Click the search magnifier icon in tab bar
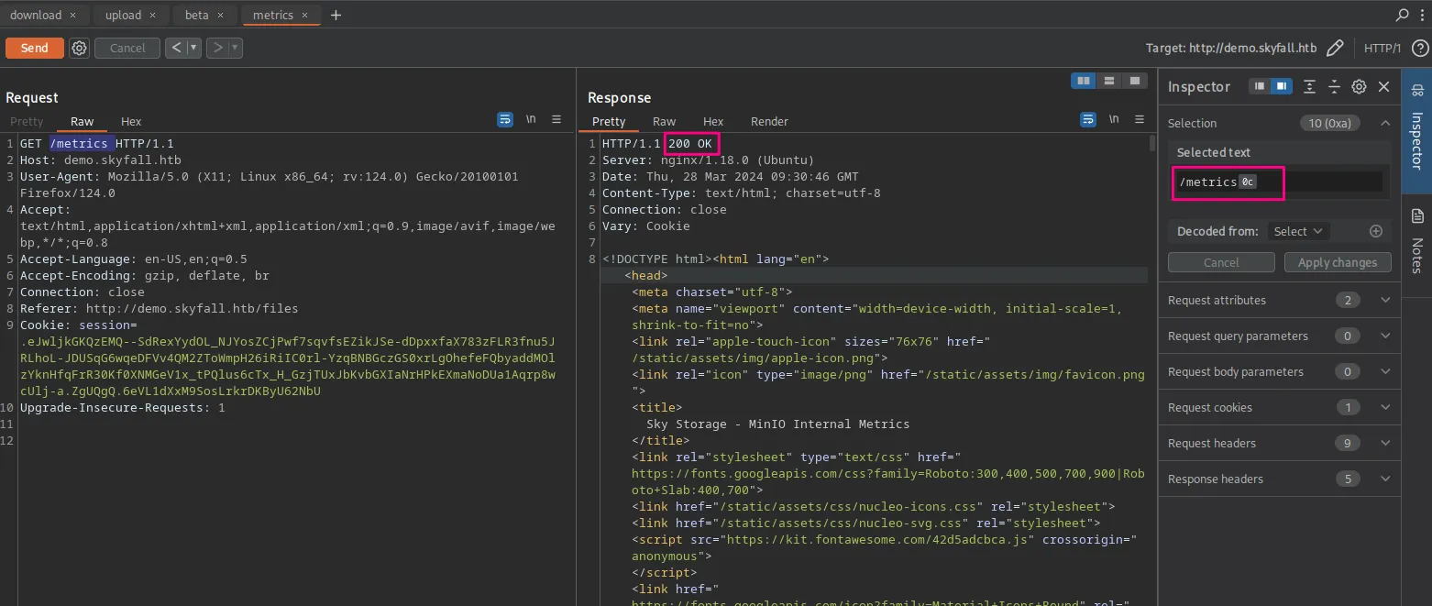 click(x=1402, y=15)
